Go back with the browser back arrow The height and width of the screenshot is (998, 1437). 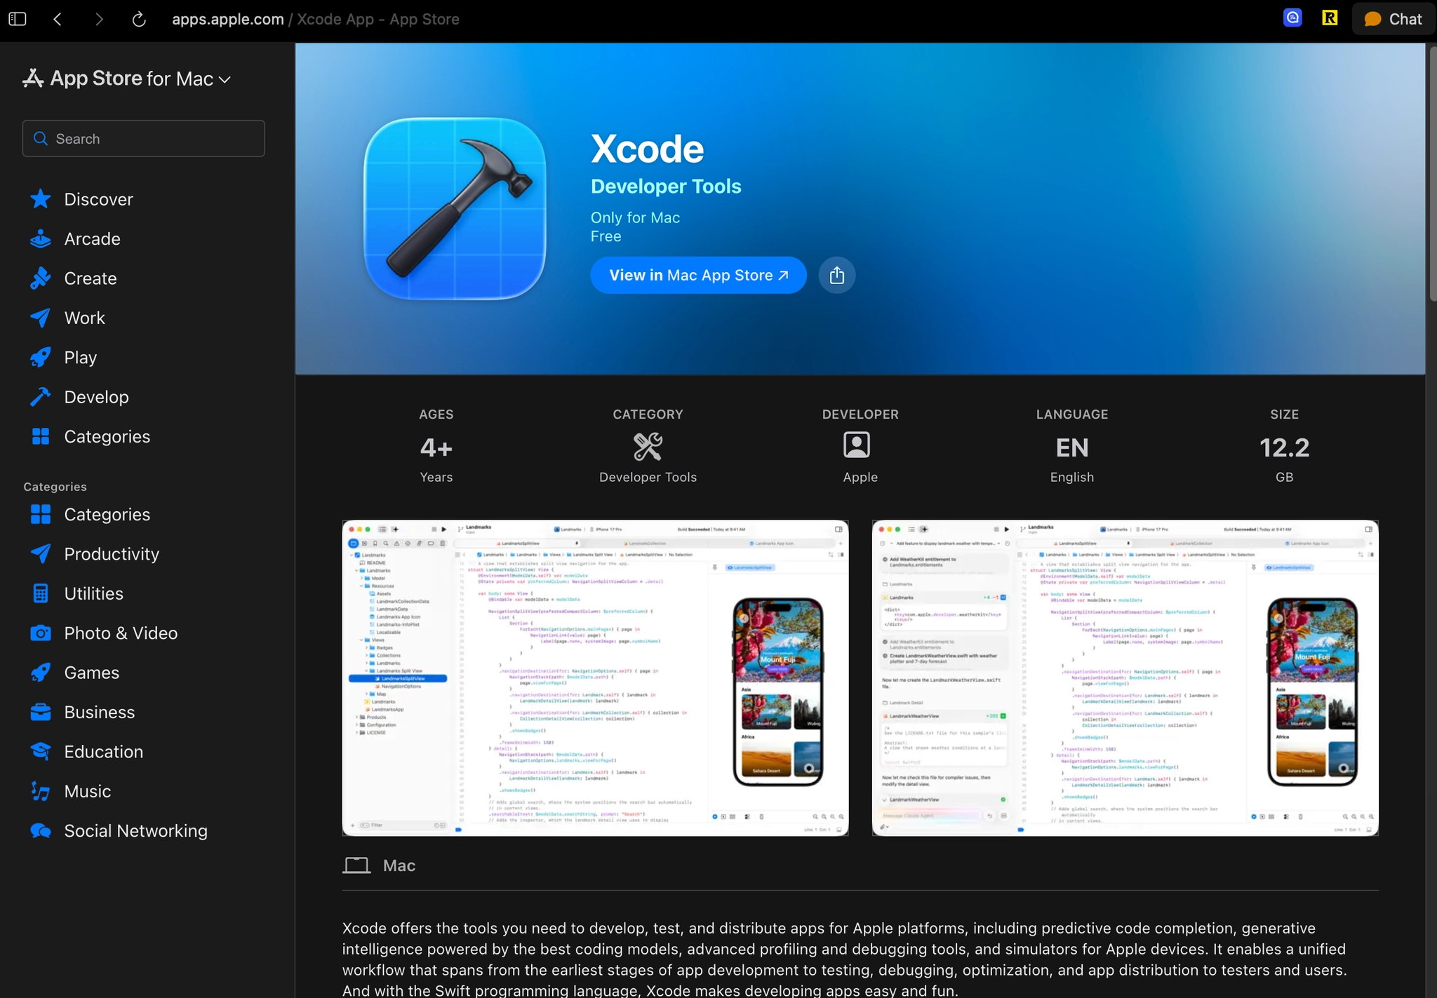(58, 19)
